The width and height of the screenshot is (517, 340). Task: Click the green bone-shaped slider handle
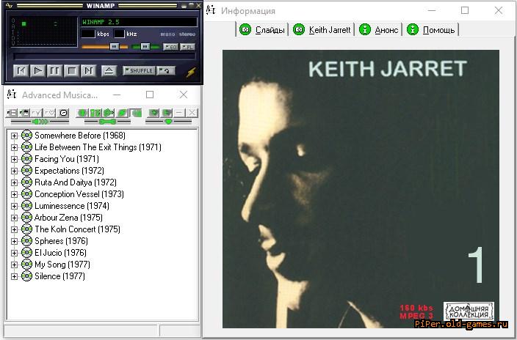click(x=107, y=122)
